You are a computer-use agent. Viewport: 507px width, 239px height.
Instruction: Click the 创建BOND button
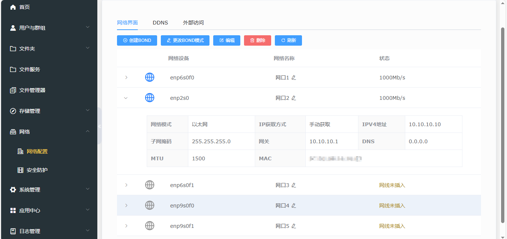tap(137, 40)
